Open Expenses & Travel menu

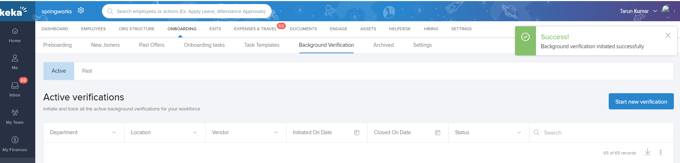point(255,29)
